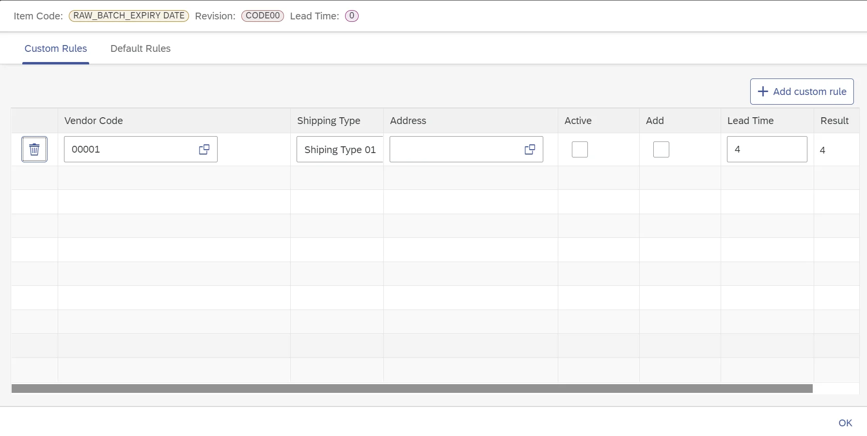The image size is (867, 436).
Task: Switch to the Custom Rules tab
Action: [56, 48]
